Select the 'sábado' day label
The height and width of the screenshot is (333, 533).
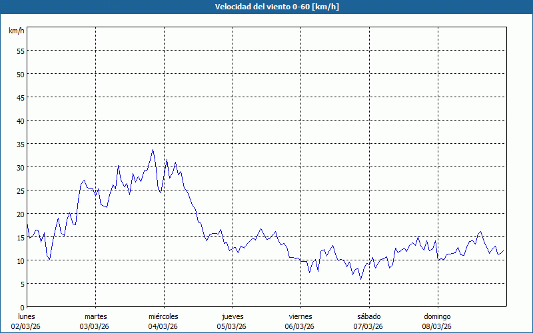368,316
